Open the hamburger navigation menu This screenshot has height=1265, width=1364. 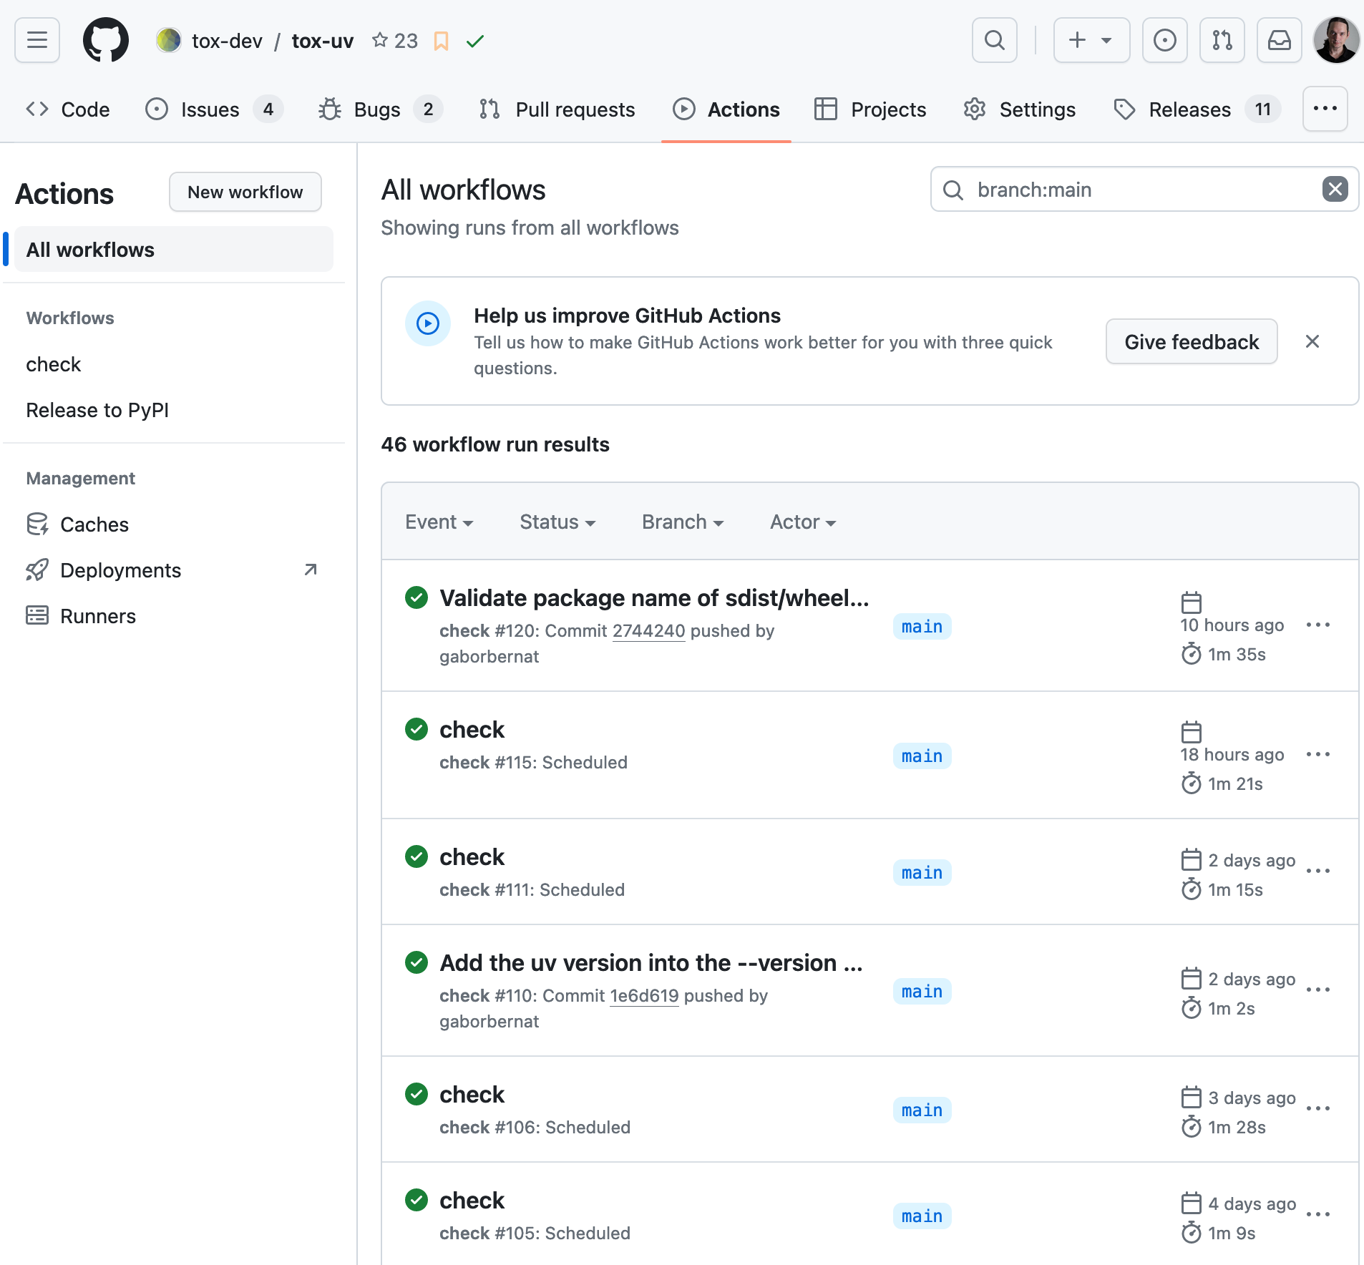(x=37, y=40)
